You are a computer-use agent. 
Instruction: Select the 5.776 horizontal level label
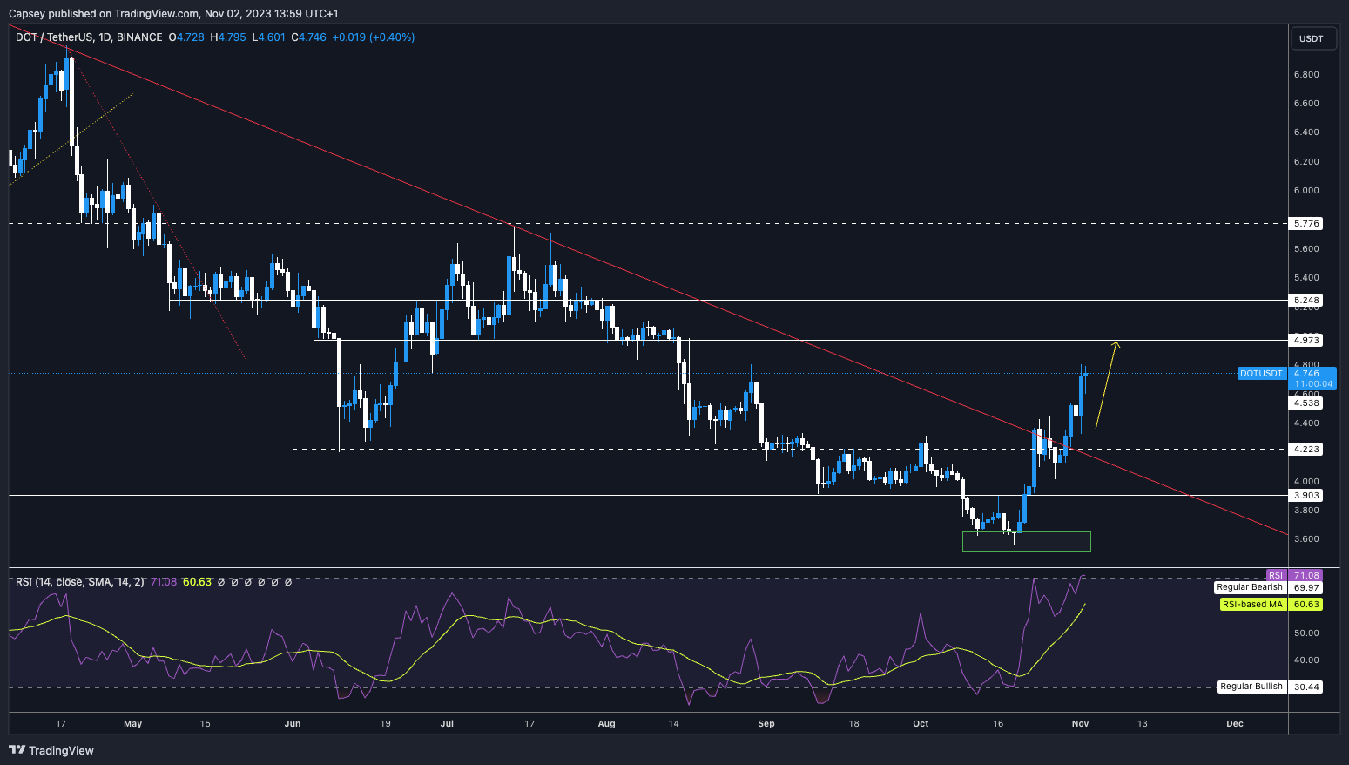tap(1306, 224)
